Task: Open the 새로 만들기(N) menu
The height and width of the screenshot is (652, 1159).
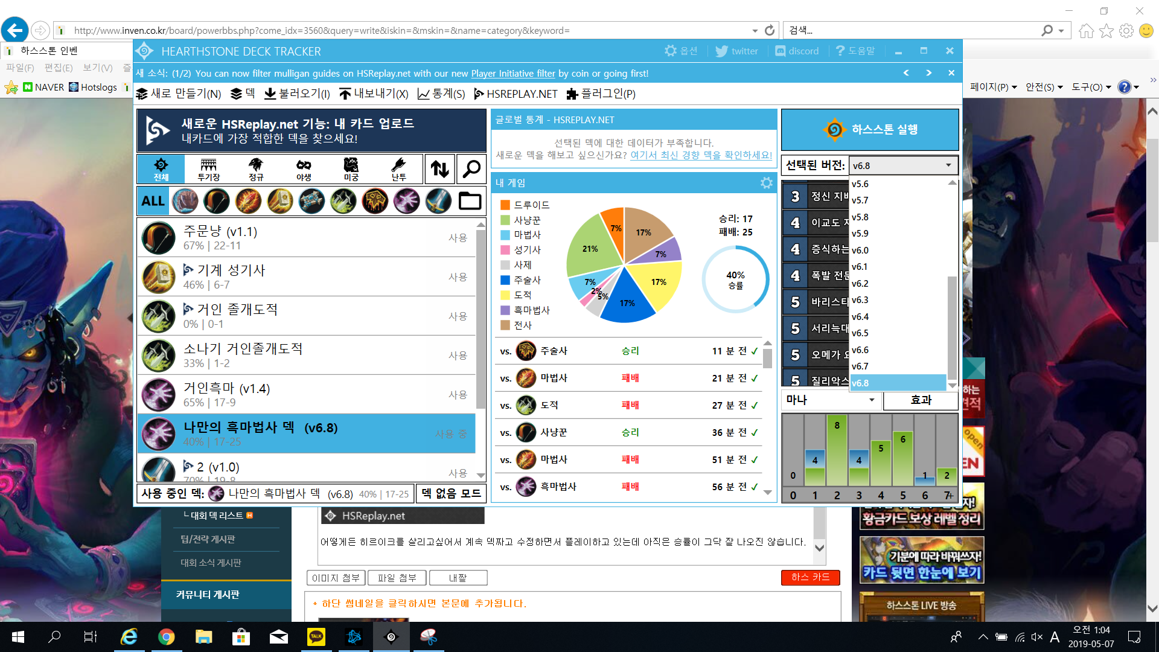Action: 179,94
